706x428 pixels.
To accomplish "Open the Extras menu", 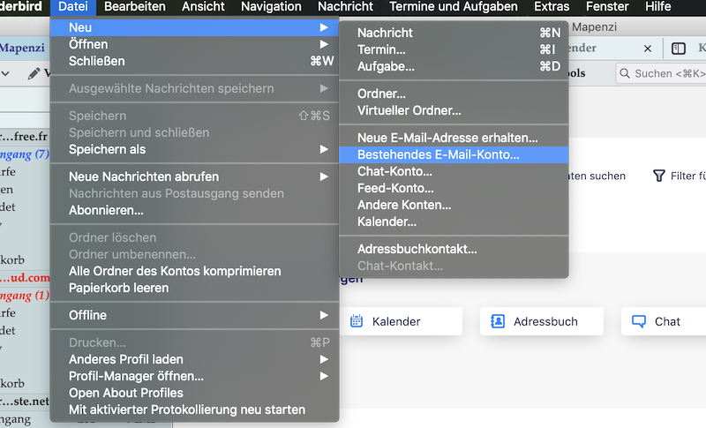I will click(x=552, y=7).
